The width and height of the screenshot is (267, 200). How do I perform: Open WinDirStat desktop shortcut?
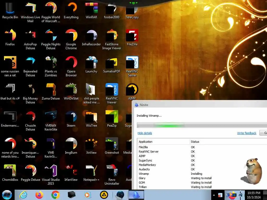tap(71, 91)
